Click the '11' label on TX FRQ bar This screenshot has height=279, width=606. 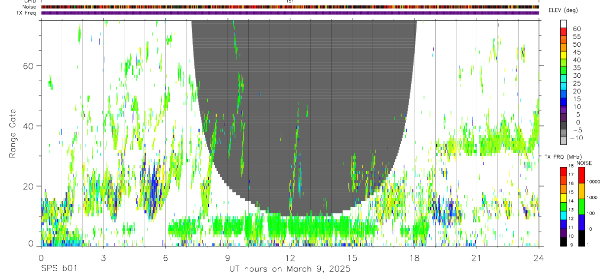click(x=571, y=228)
